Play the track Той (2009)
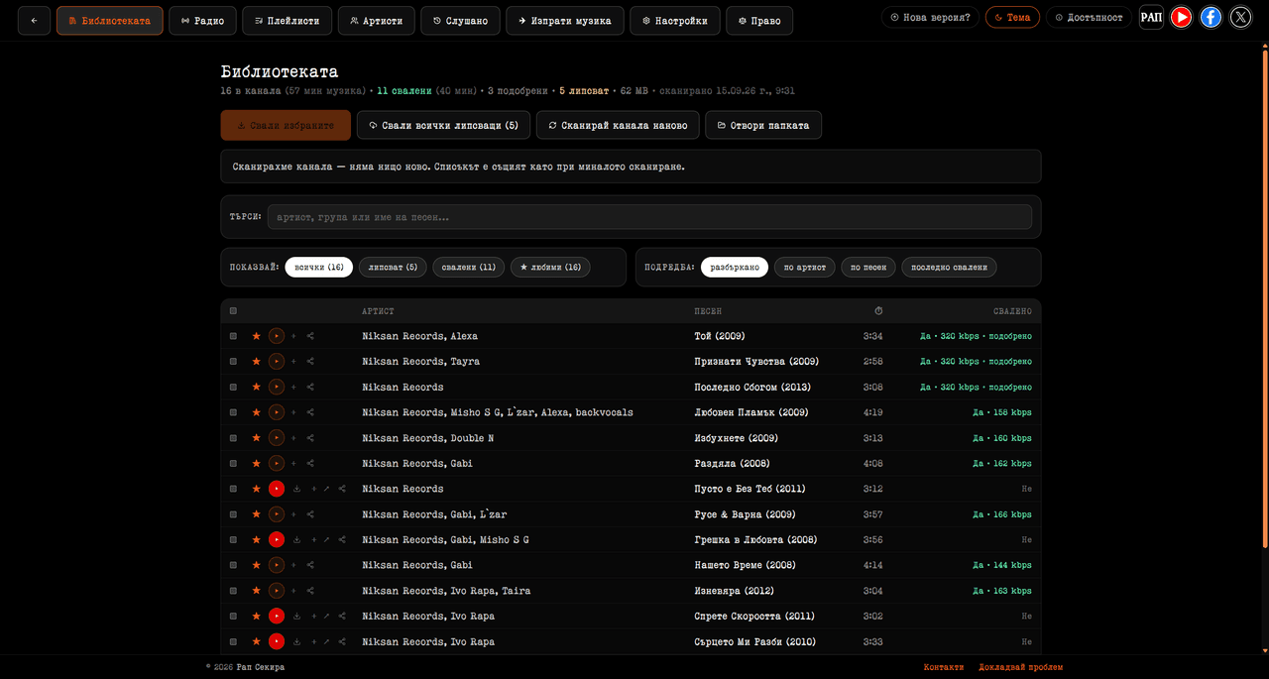The height and width of the screenshot is (679, 1269). 277,336
